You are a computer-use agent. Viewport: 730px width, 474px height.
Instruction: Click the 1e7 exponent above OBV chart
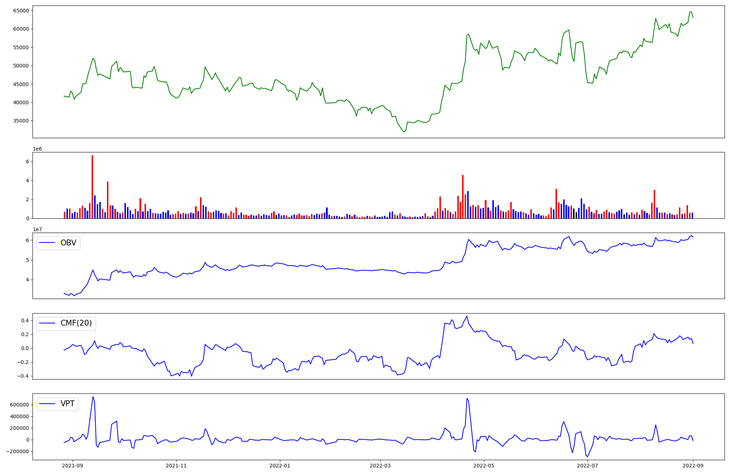click(x=37, y=229)
